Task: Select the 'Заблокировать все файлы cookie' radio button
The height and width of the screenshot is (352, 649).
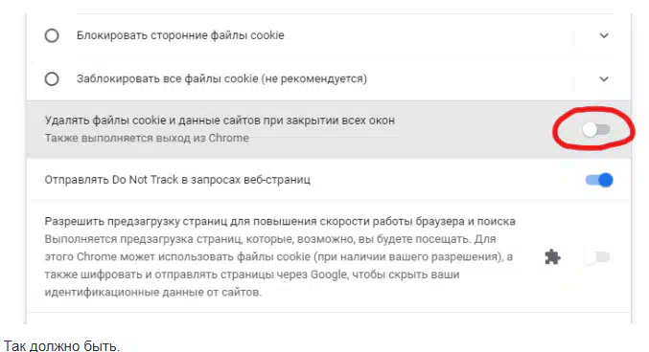Action: [x=52, y=78]
